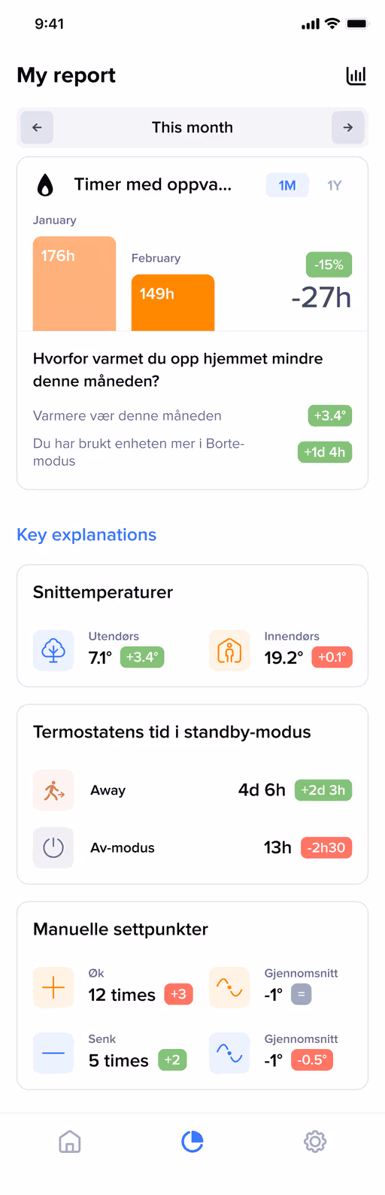Go to previous month with left arrow

click(37, 127)
